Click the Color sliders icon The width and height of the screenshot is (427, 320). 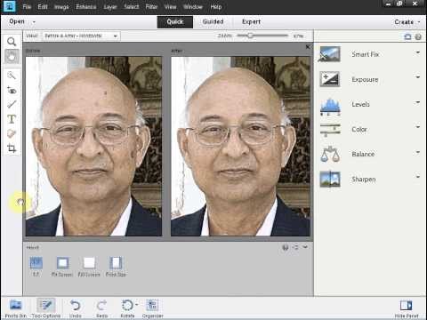pos(330,130)
